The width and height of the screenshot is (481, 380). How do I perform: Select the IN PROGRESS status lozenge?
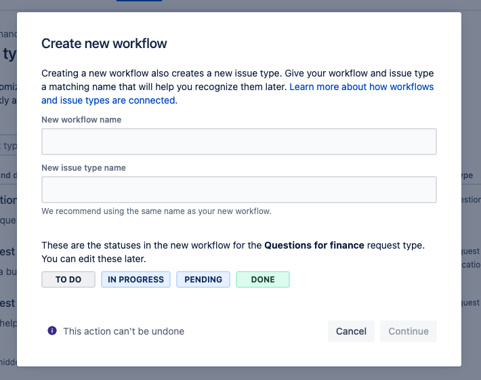pyautogui.click(x=135, y=279)
